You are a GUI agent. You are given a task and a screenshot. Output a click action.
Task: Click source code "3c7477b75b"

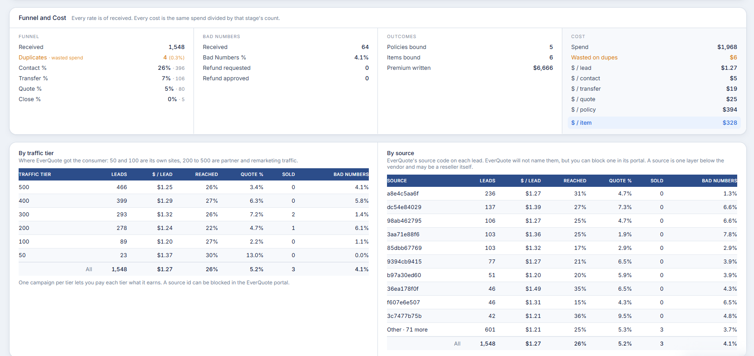pos(404,316)
